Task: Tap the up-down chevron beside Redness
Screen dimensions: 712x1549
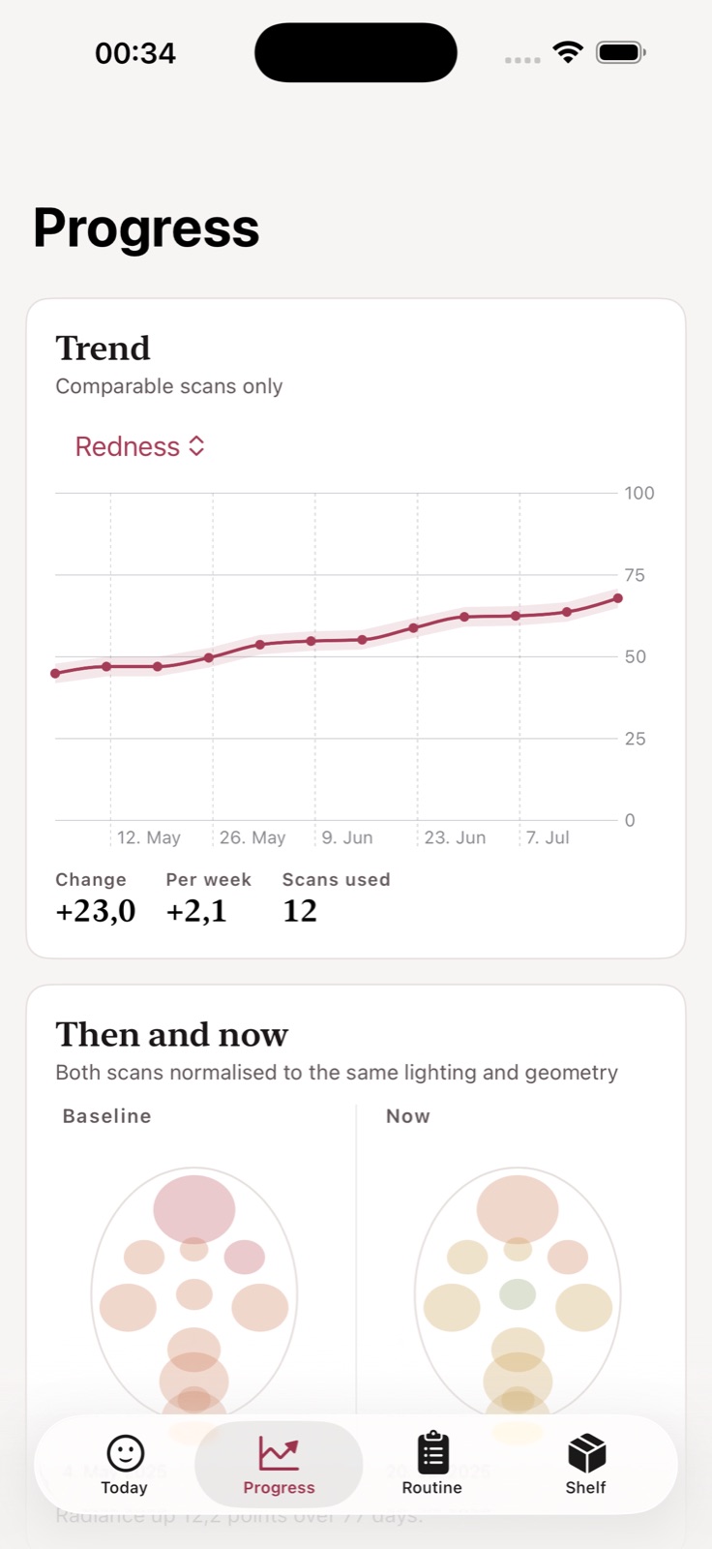Action: (x=196, y=445)
